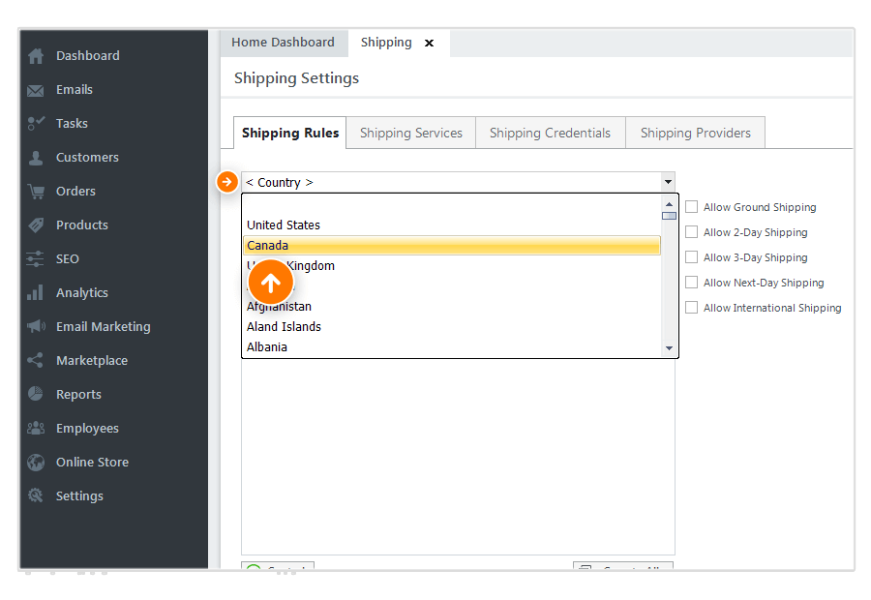Switch to Home Dashboard tab

[284, 43]
